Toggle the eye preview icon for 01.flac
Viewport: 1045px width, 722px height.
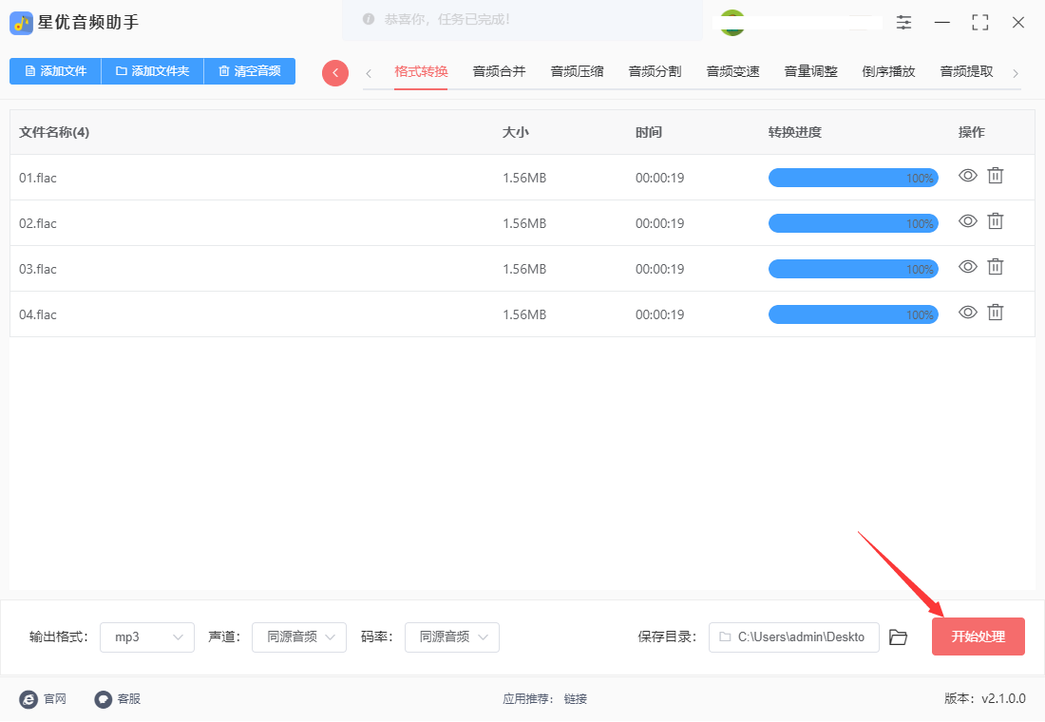pos(967,176)
